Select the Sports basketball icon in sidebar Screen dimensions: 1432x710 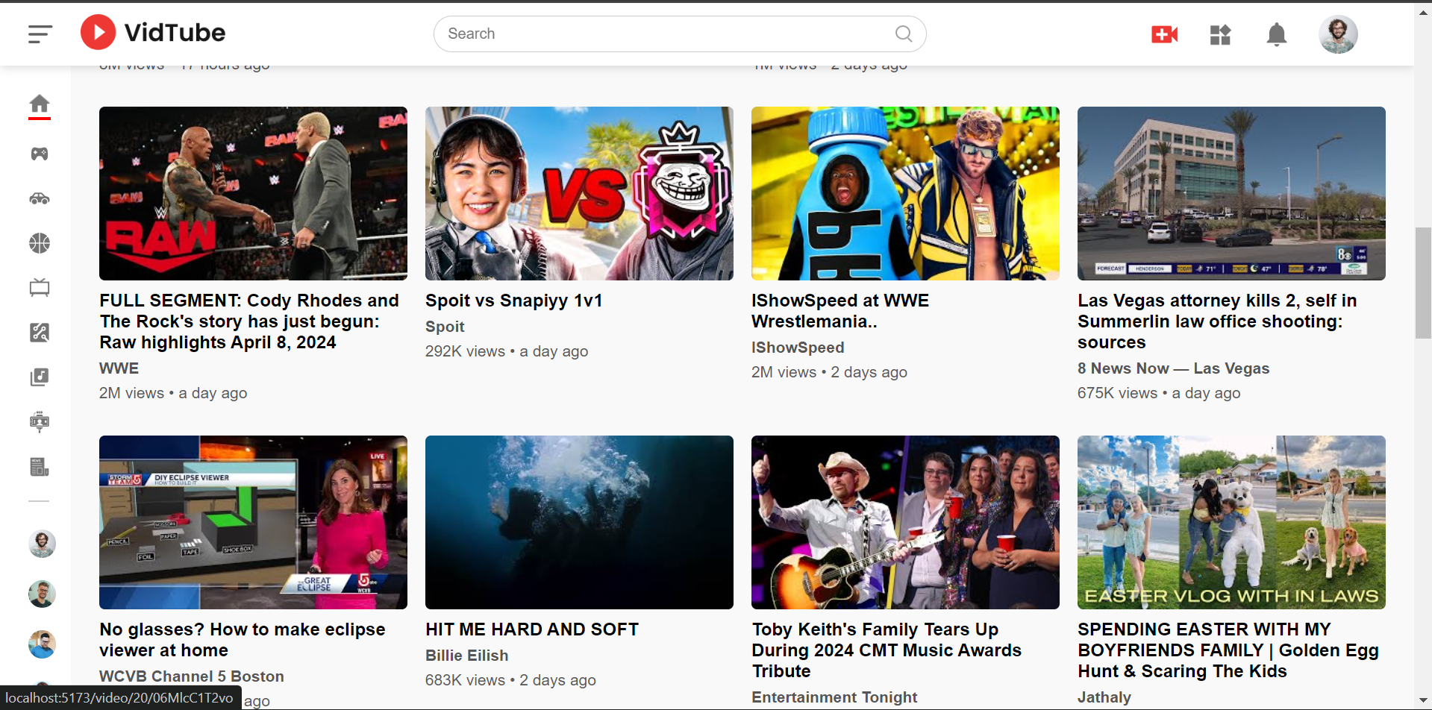[x=40, y=243]
